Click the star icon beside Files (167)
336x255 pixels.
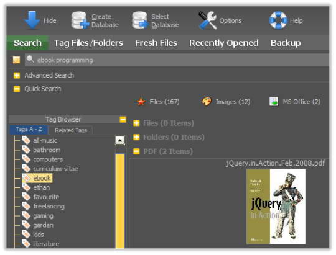coord(141,102)
